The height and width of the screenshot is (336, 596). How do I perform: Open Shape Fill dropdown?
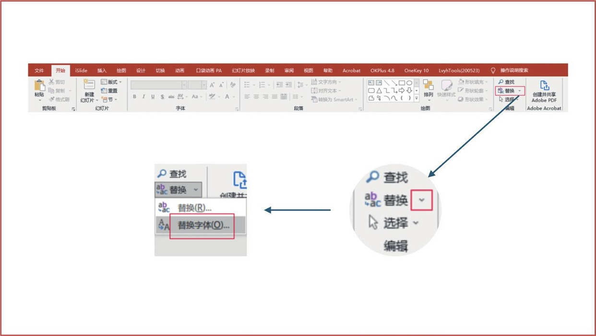point(473,82)
